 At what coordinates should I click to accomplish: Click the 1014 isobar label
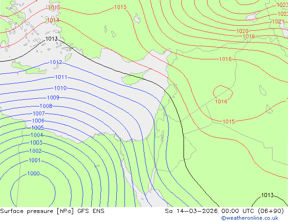pos(53,20)
